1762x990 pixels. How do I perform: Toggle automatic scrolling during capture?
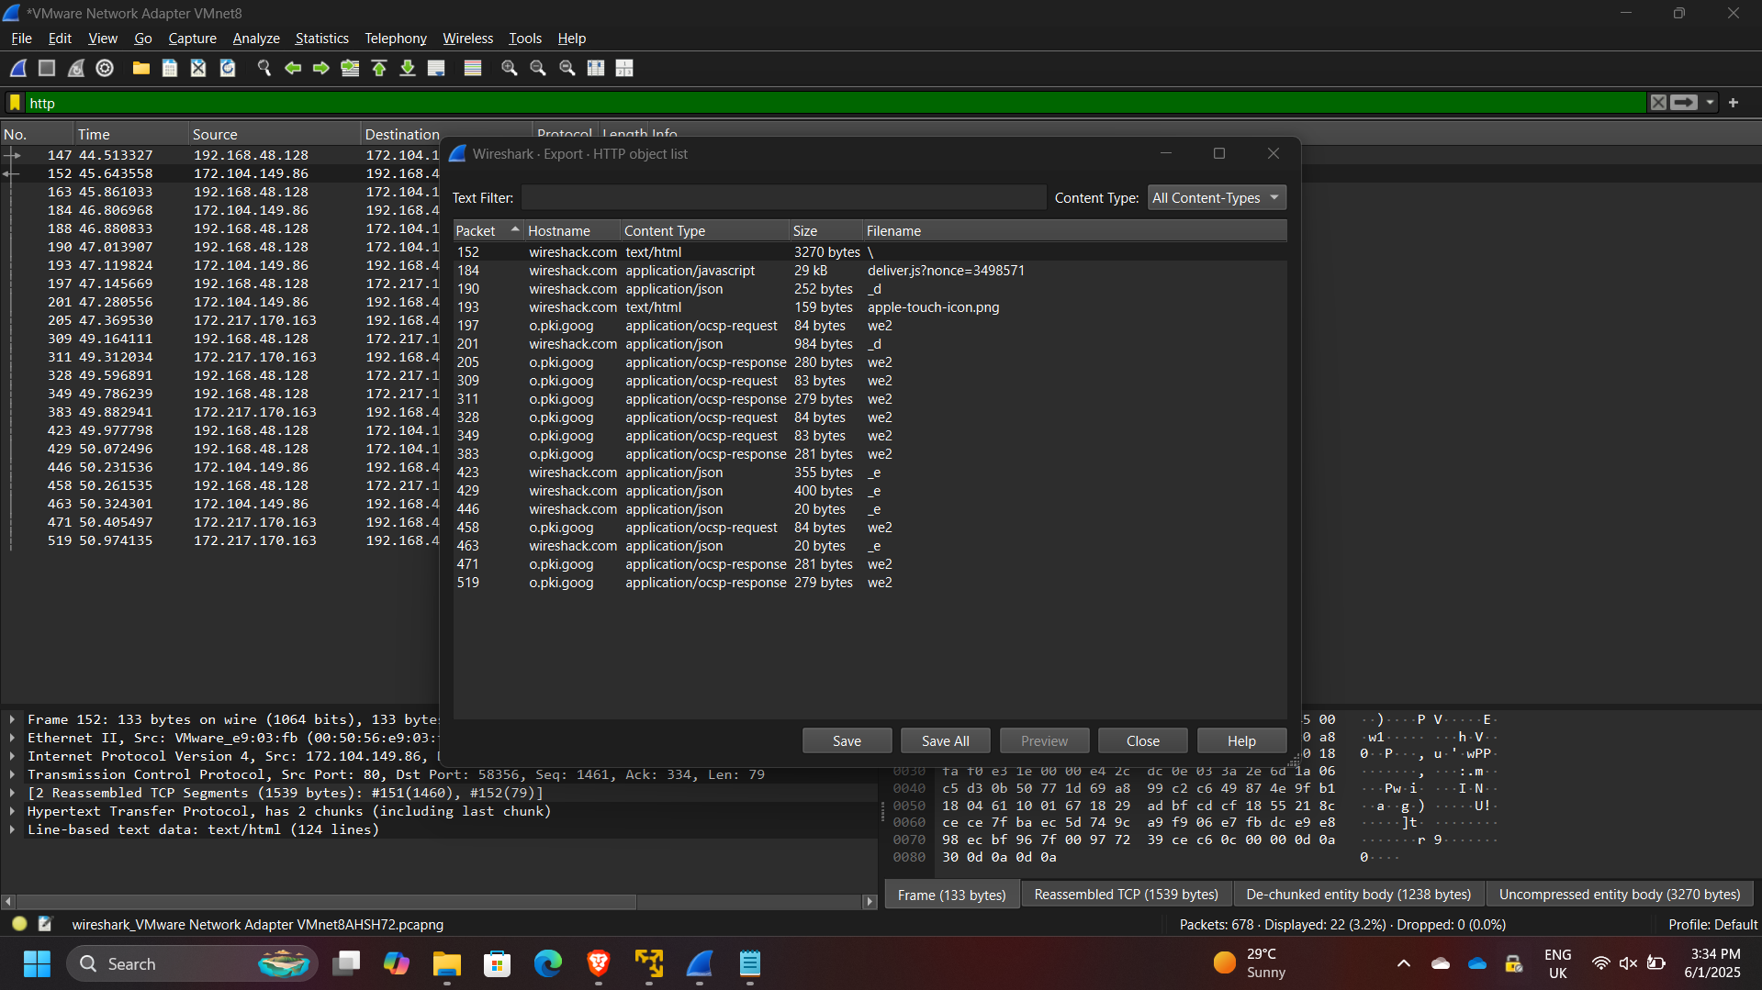[x=436, y=67]
